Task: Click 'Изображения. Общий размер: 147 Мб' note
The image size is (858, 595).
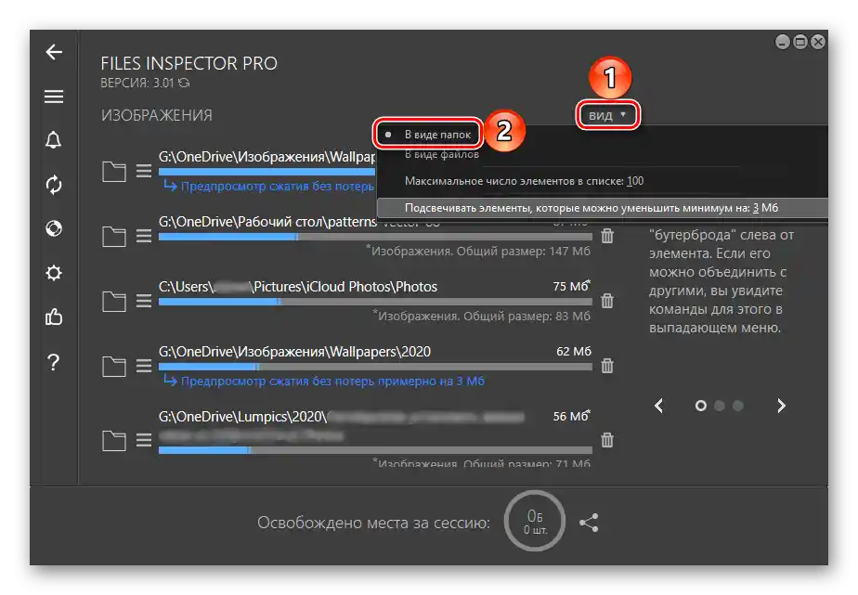Action: click(x=479, y=251)
